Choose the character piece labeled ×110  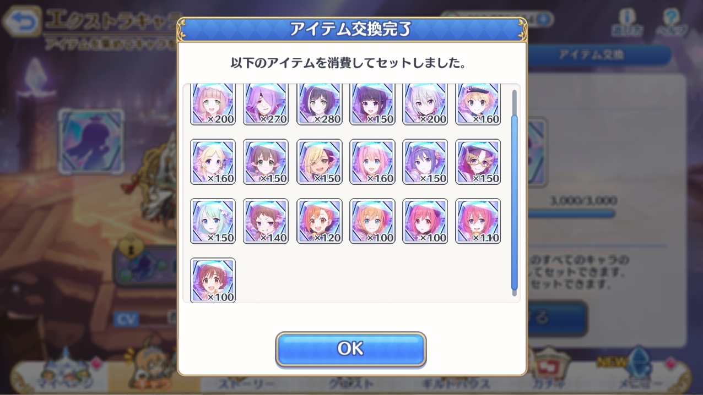(x=478, y=221)
